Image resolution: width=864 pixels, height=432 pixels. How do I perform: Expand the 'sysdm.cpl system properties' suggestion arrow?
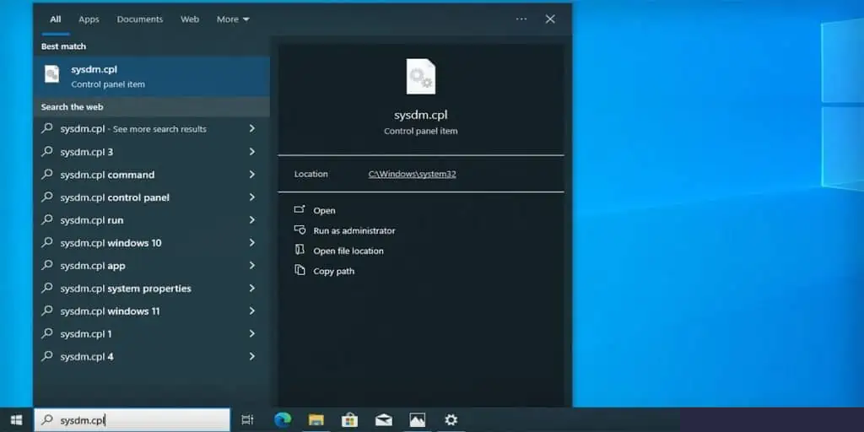click(x=251, y=289)
